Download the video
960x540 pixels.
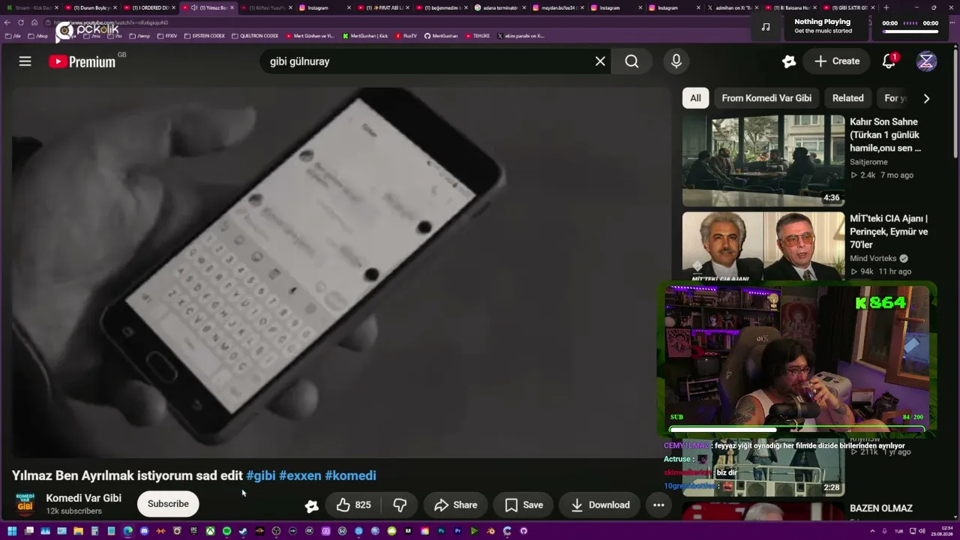600,505
